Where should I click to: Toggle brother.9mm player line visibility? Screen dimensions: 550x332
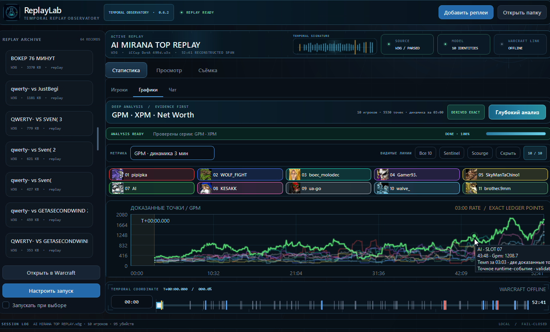pos(505,188)
